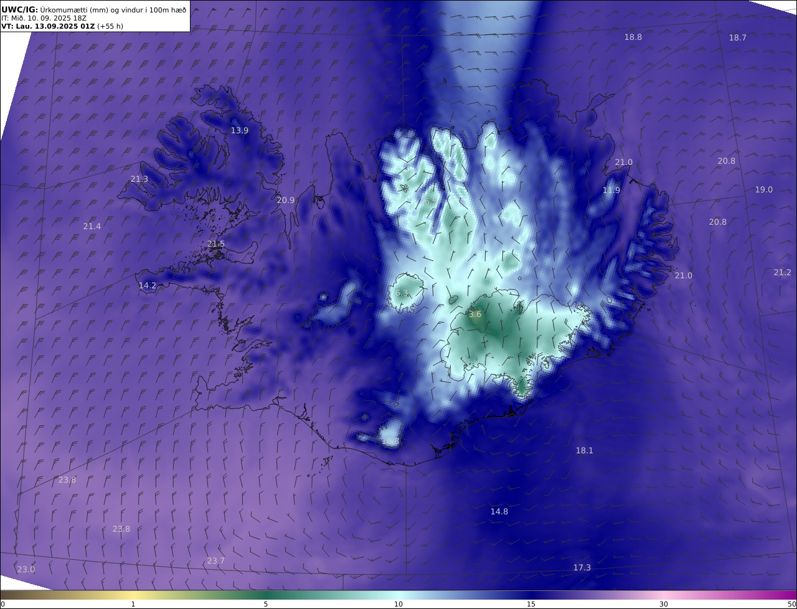This screenshot has height=609, width=797.
Task: Click the 20.9 value label
Action: [x=286, y=200]
